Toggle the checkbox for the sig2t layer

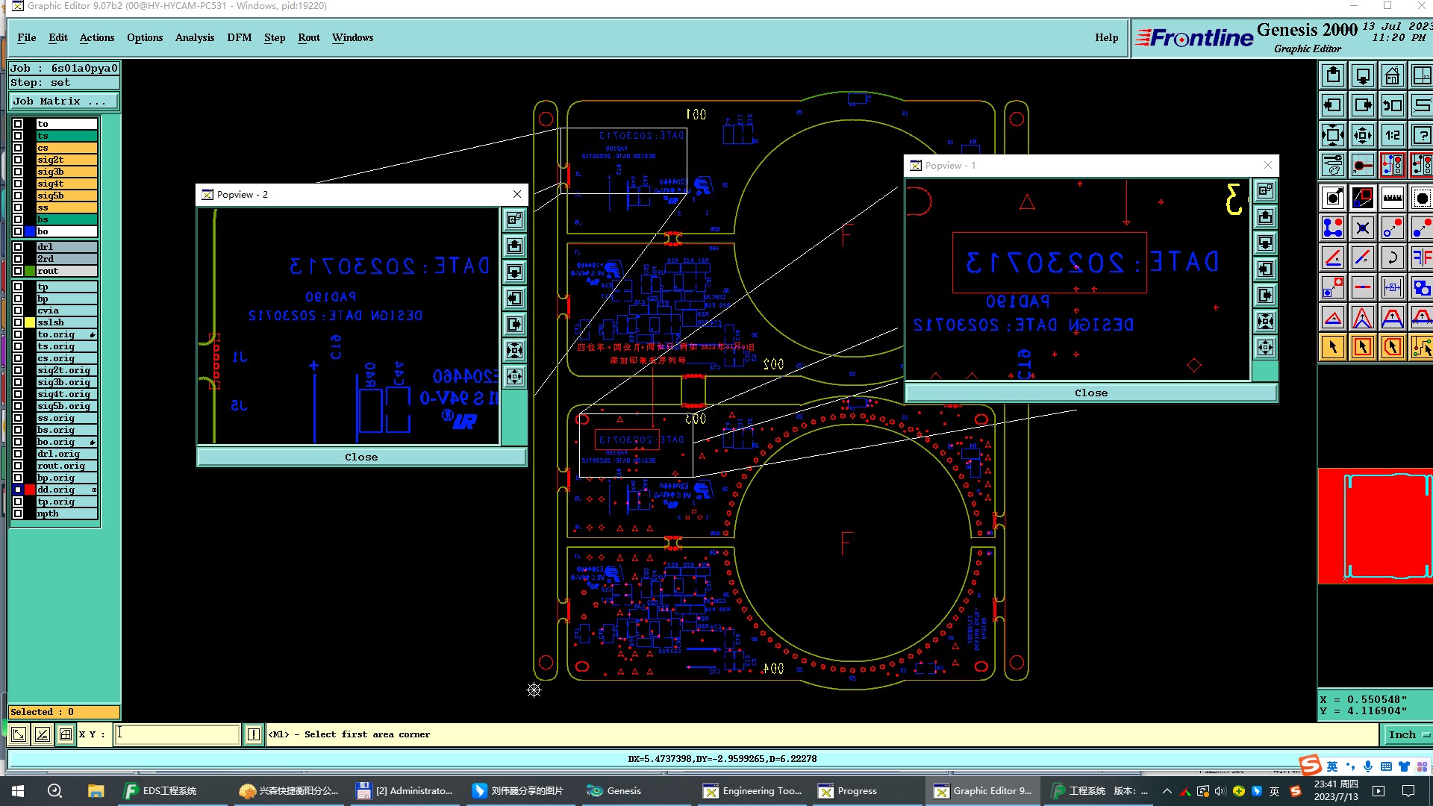point(18,160)
